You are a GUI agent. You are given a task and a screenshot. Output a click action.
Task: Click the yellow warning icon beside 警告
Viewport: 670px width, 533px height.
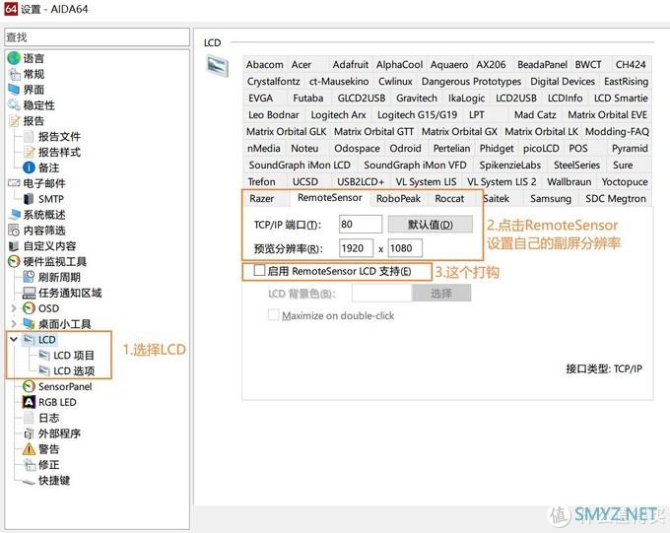point(29,449)
